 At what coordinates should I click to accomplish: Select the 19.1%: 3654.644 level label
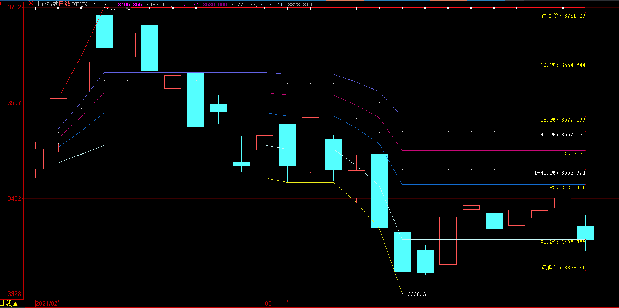[563, 65]
